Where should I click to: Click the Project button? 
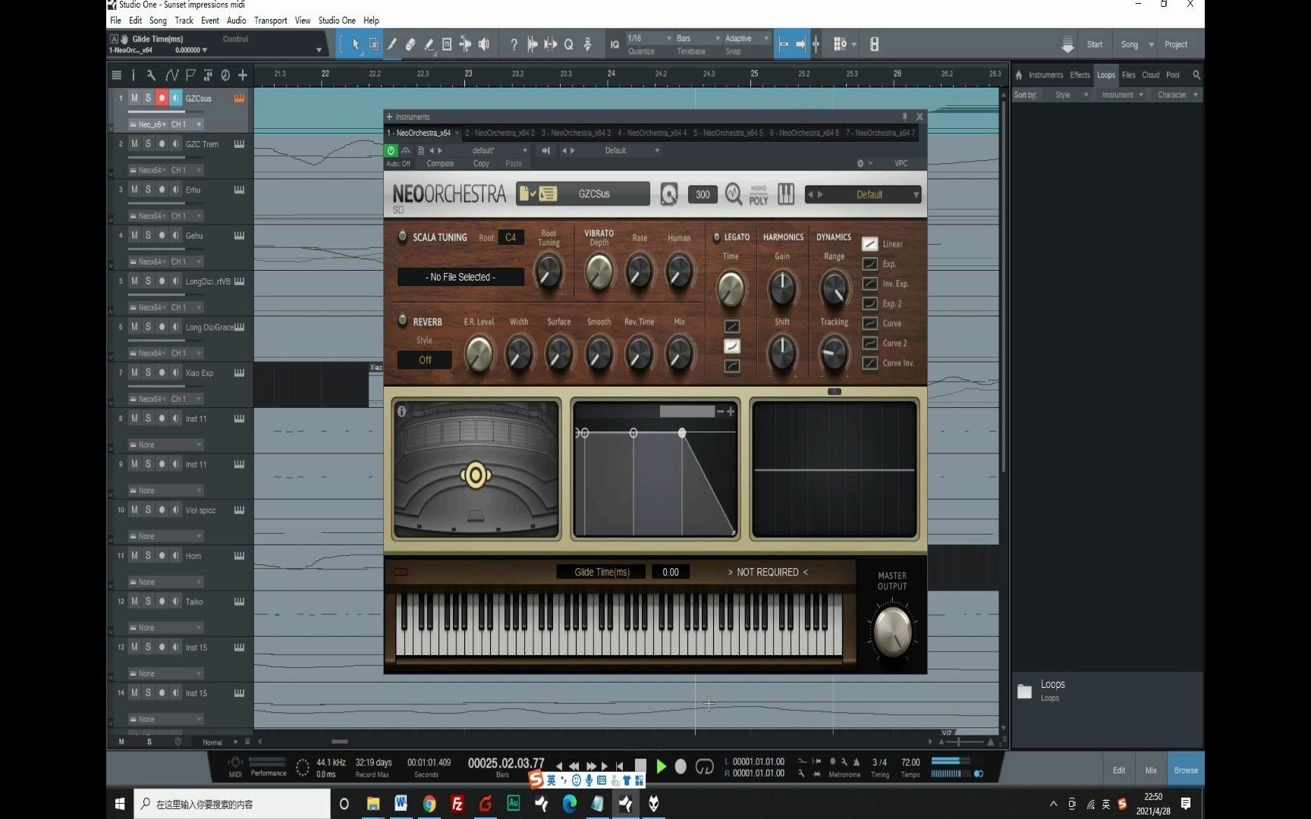[1176, 45]
